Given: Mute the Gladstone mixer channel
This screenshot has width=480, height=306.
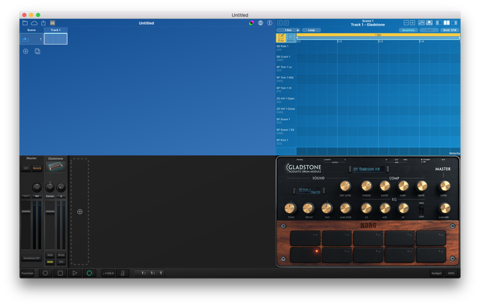Looking at the screenshot, I should click(61, 255).
